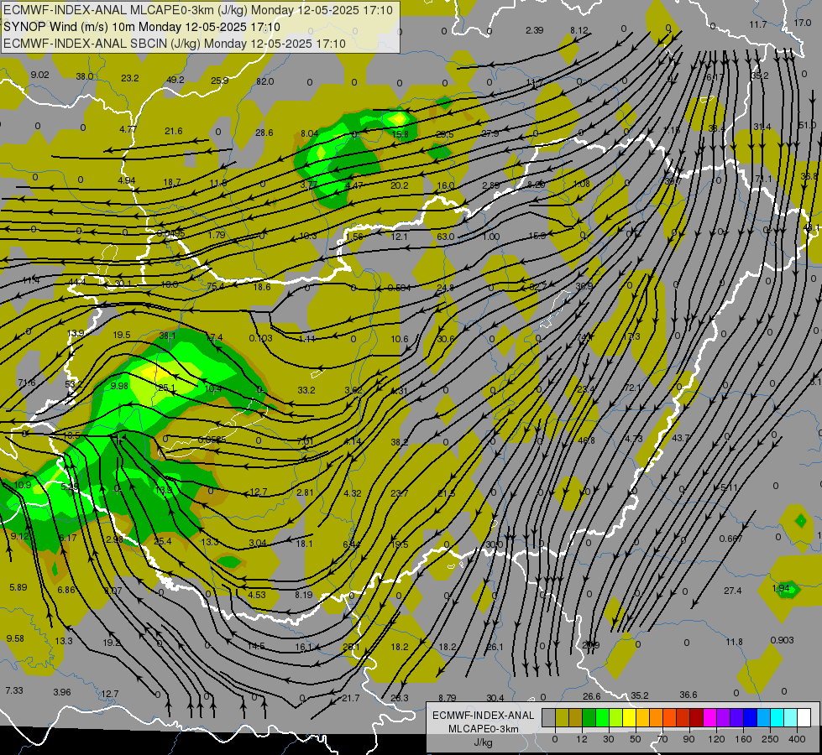Click the grid value '8.12'
Screen dimensions: 822x755
pos(579,30)
